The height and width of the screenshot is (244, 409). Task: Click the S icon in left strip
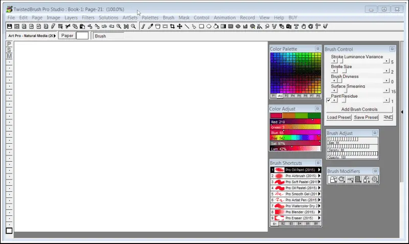pos(9,50)
